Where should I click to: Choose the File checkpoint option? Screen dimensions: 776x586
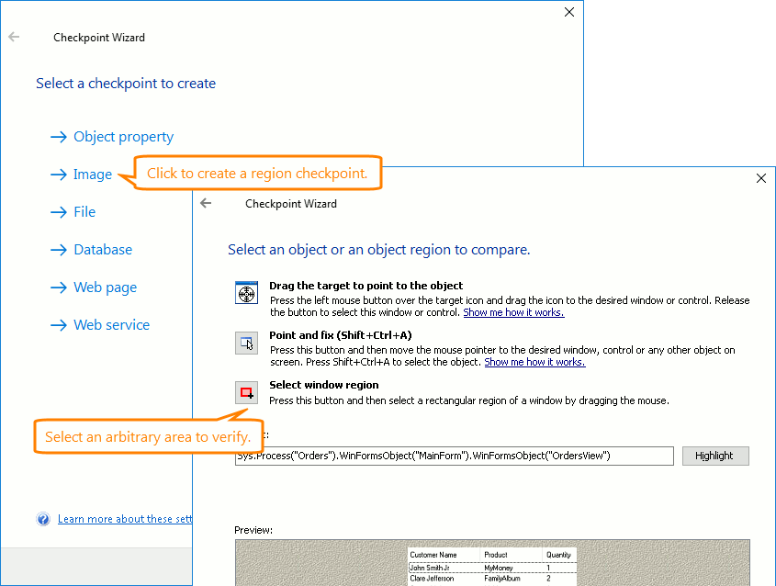coord(84,212)
